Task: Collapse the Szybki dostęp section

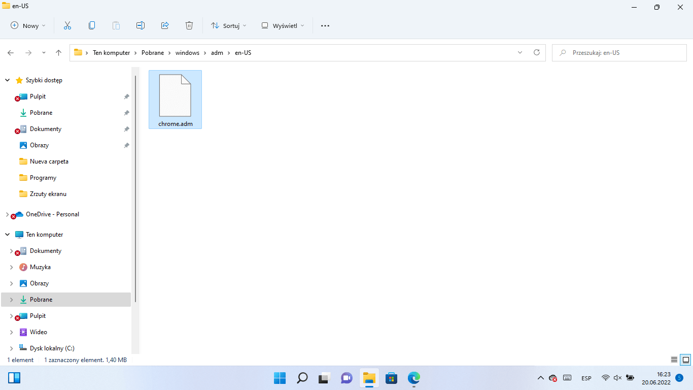Action: 8,80
